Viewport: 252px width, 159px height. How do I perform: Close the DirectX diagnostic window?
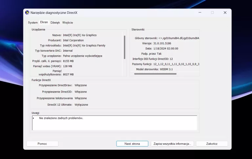click(225, 13)
